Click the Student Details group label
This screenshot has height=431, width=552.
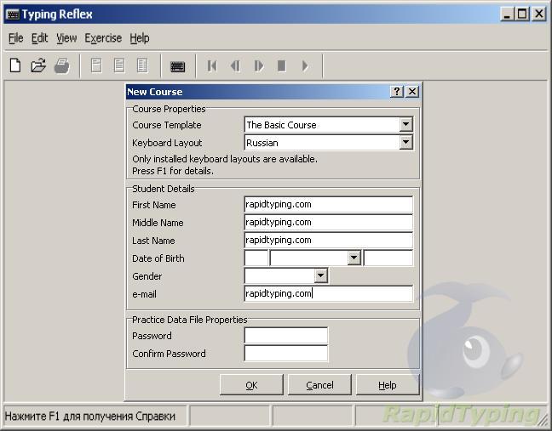pos(164,189)
